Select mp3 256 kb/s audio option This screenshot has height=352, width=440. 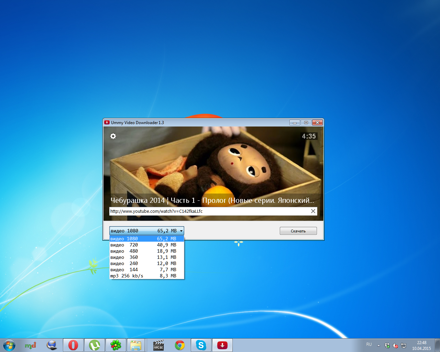pyautogui.click(x=147, y=276)
